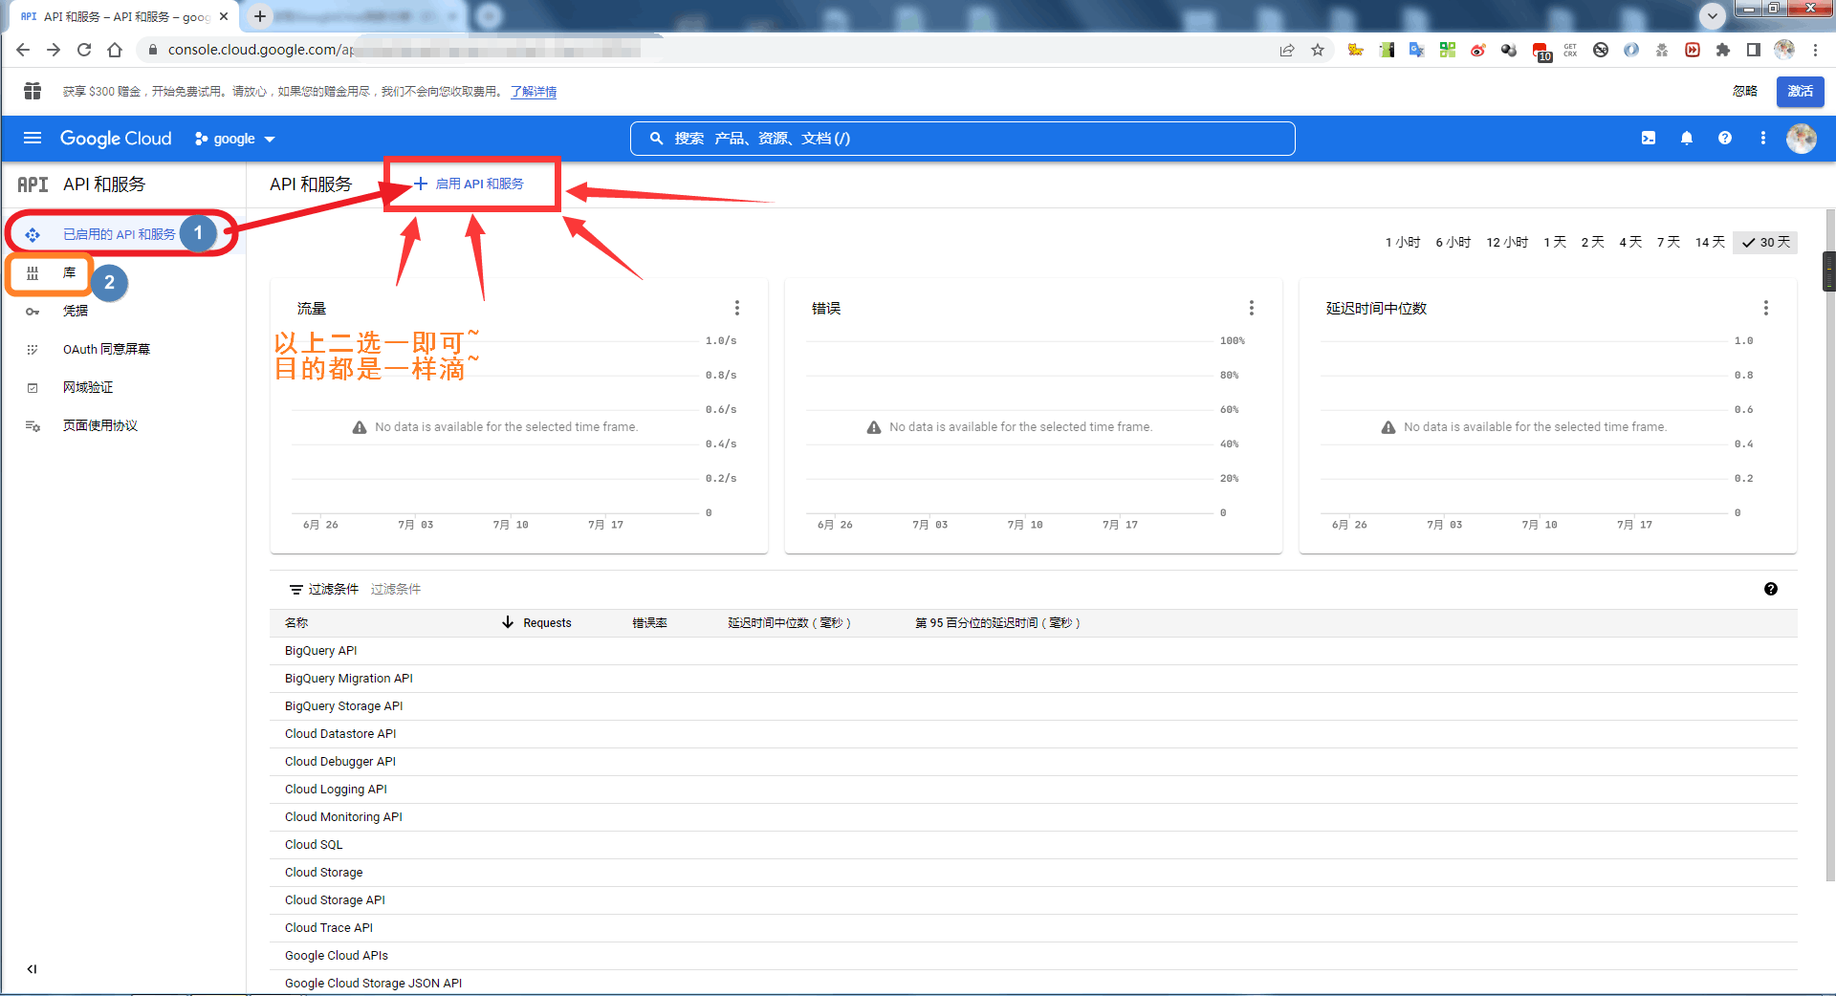Open 网域验证 from the sidebar
The width and height of the screenshot is (1836, 996).
pos(89,386)
